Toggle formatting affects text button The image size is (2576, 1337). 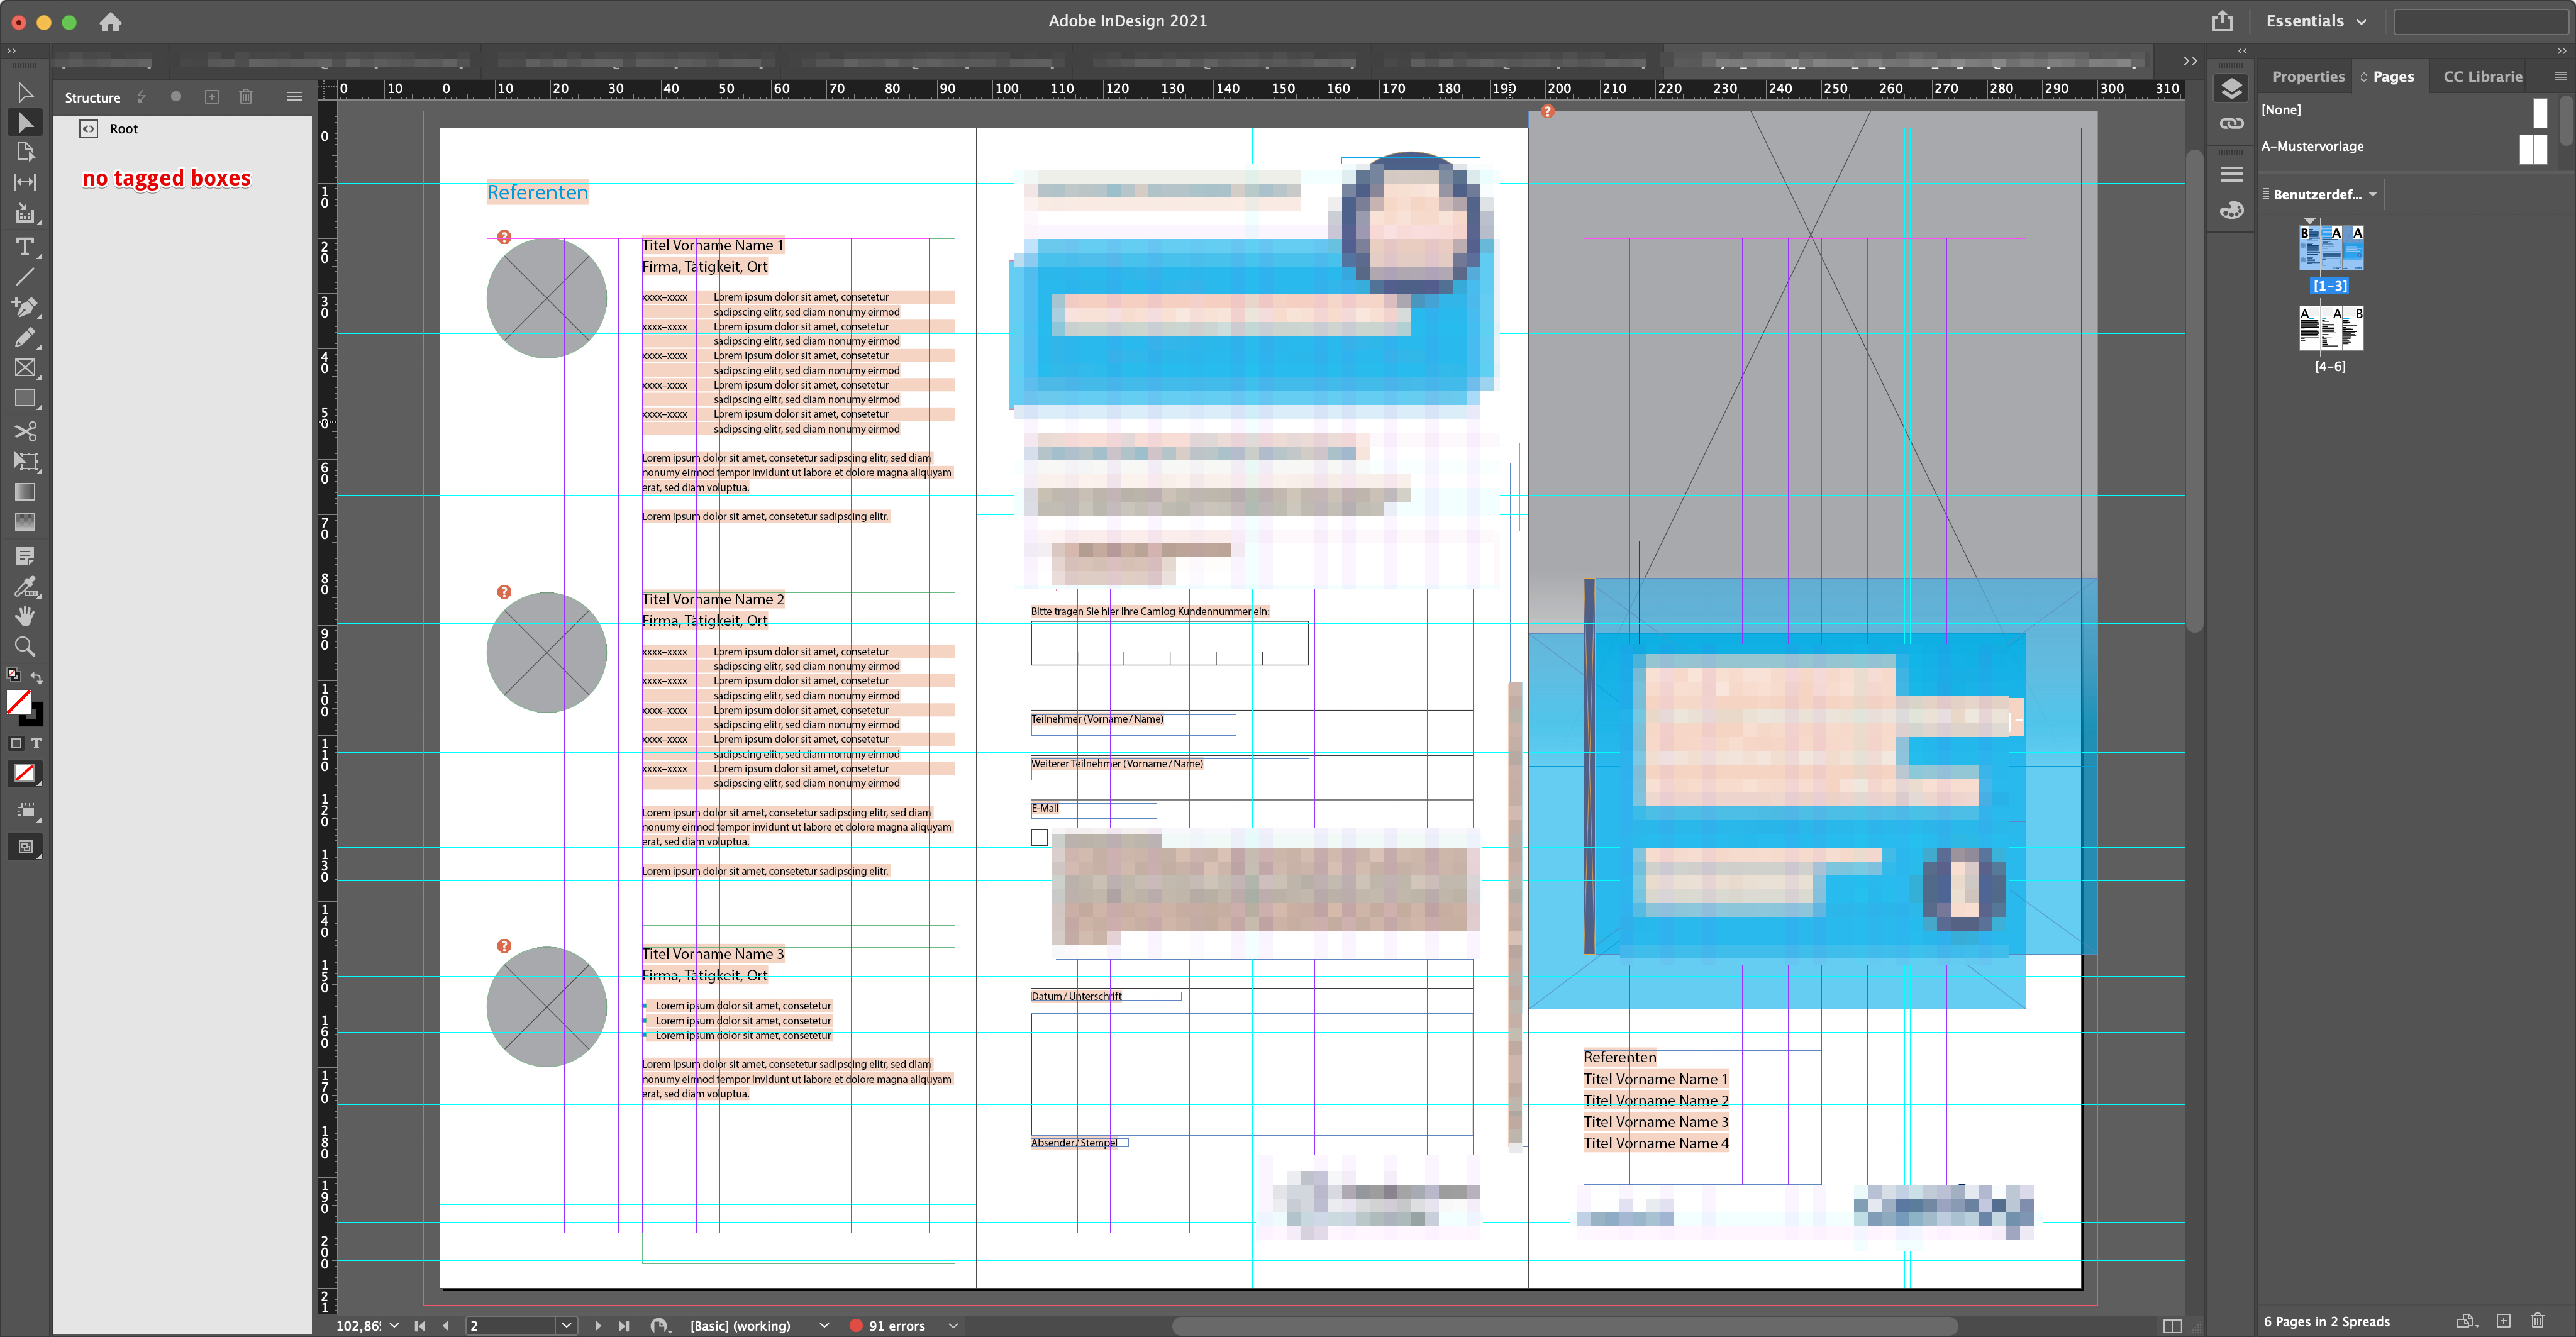37,743
